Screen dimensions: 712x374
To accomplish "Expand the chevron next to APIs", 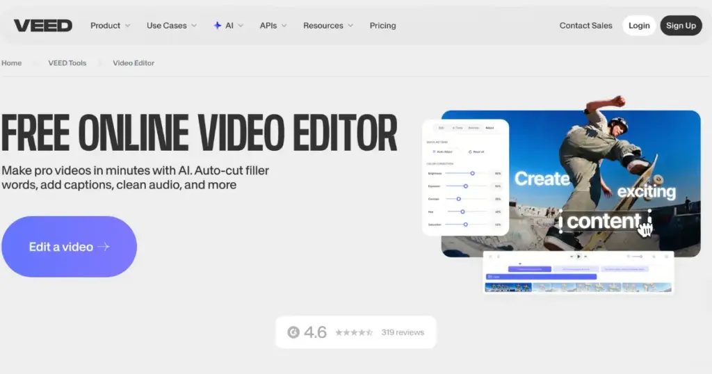I will point(284,26).
